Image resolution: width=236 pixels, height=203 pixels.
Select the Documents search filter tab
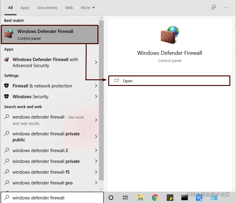click(47, 8)
